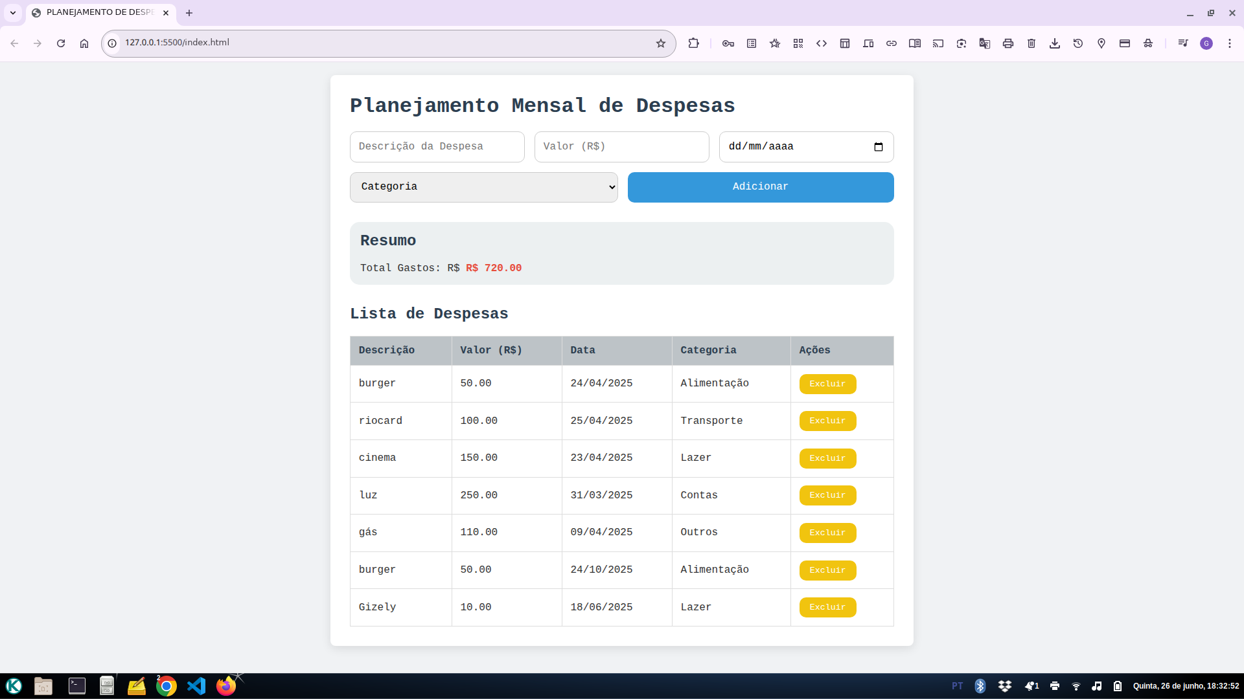Open incognito window icon
Screen dimensions: 1244x699
click(x=1148, y=43)
